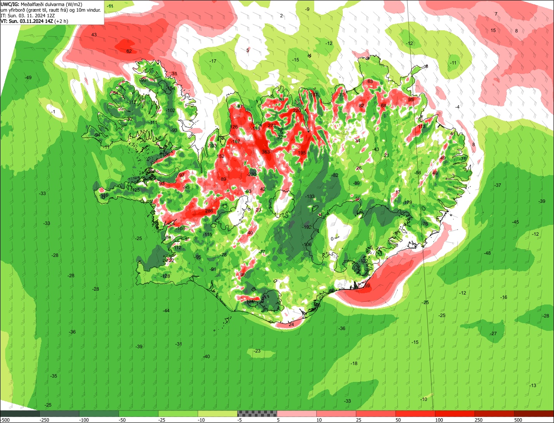This screenshot has height=423, width=554.
Task: Click the map value '-192'
Action: (307, 227)
